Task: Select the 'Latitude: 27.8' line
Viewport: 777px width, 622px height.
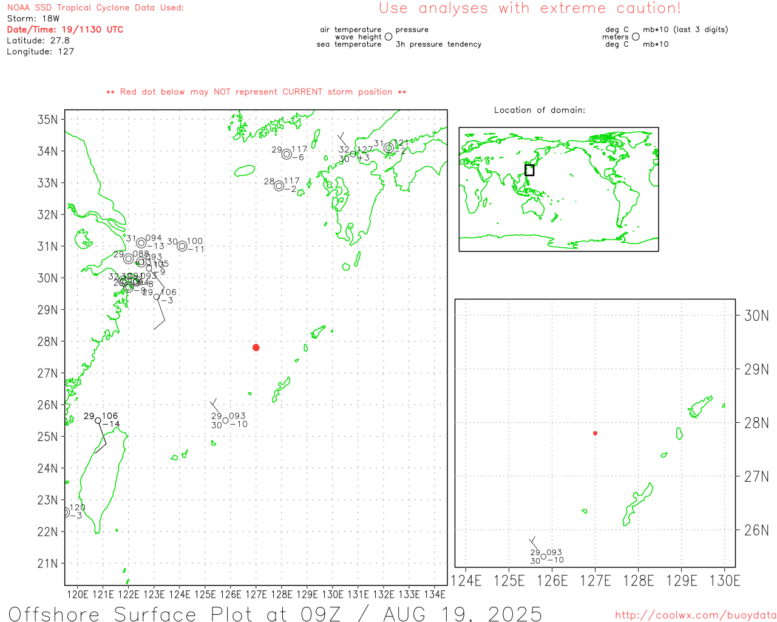Action: click(x=38, y=41)
